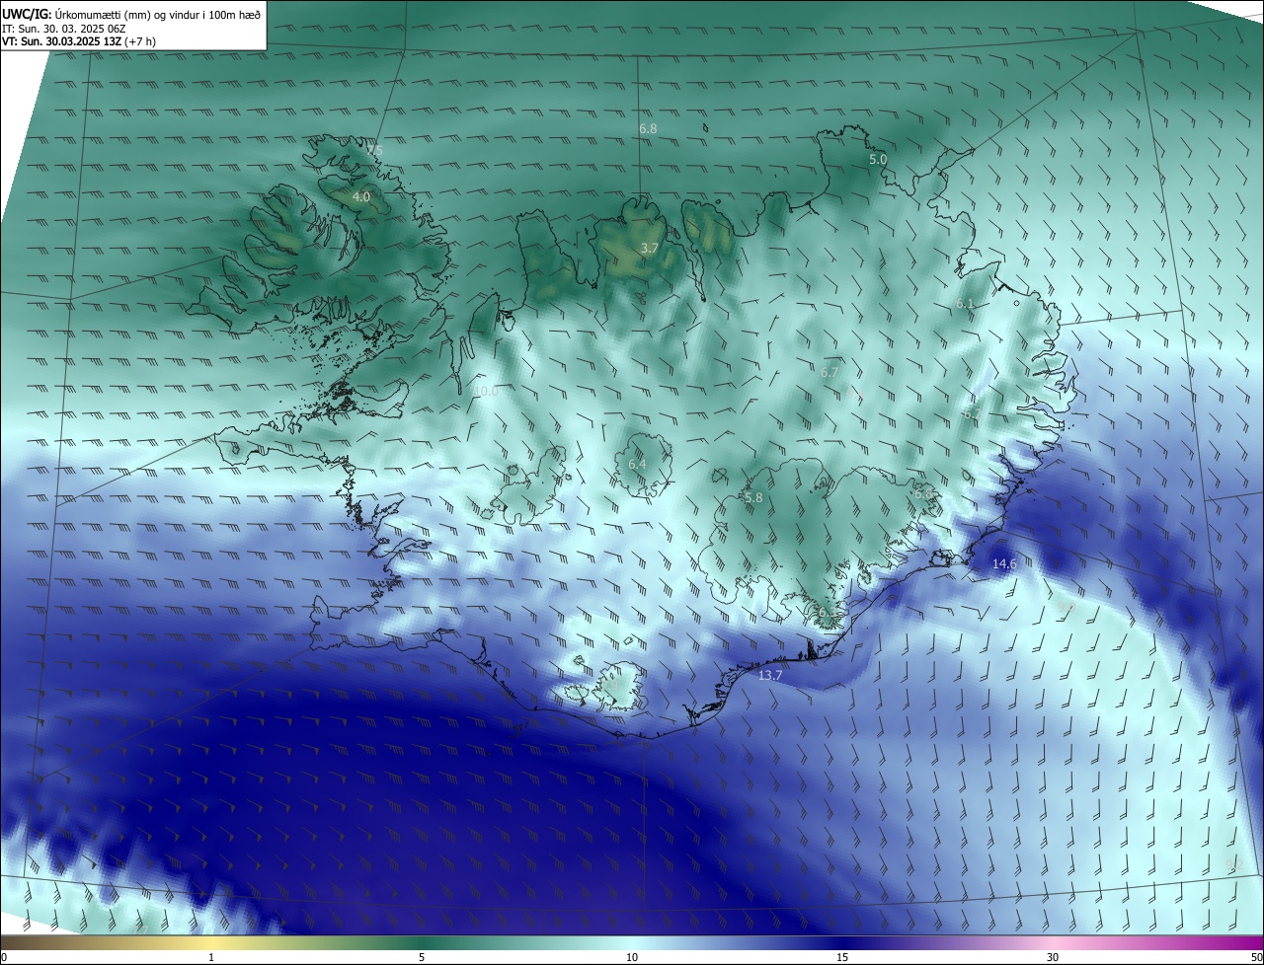The height and width of the screenshot is (965, 1264).
Task: Click the 5.0 value on the map
Action: coord(878,159)
